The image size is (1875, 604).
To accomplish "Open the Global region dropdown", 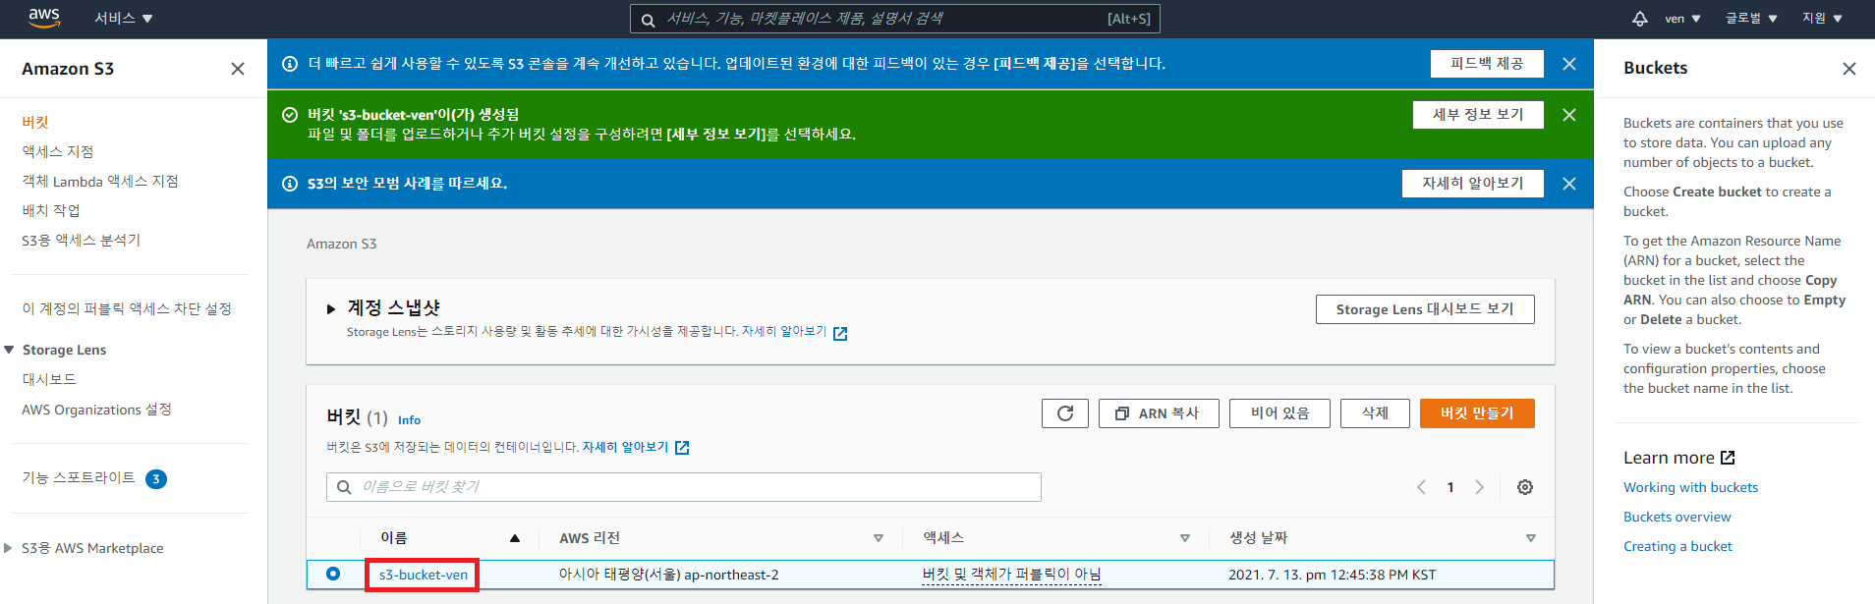I will tap(1752, 19).
